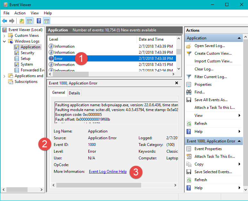Click the blue Help toolbar icon
Image resolution: width=248 pixels, height=201 pixels.
[39, 21]
